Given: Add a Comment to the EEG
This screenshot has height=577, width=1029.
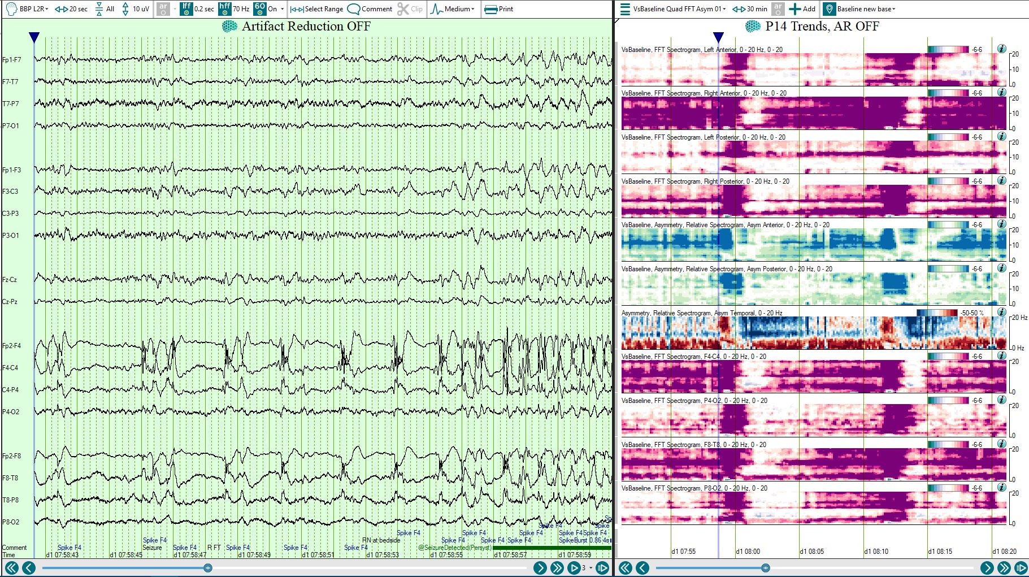Looking at the screenshot, I should 370,9.
